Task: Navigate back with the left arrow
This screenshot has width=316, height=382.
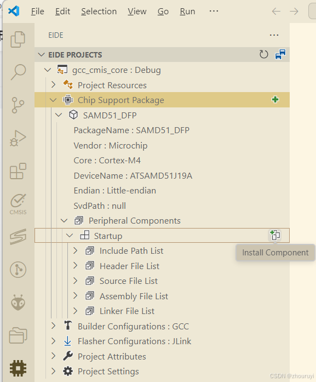Action: tap(276, 11)
